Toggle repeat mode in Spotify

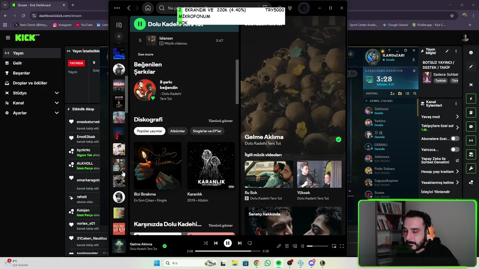(250, 243)
